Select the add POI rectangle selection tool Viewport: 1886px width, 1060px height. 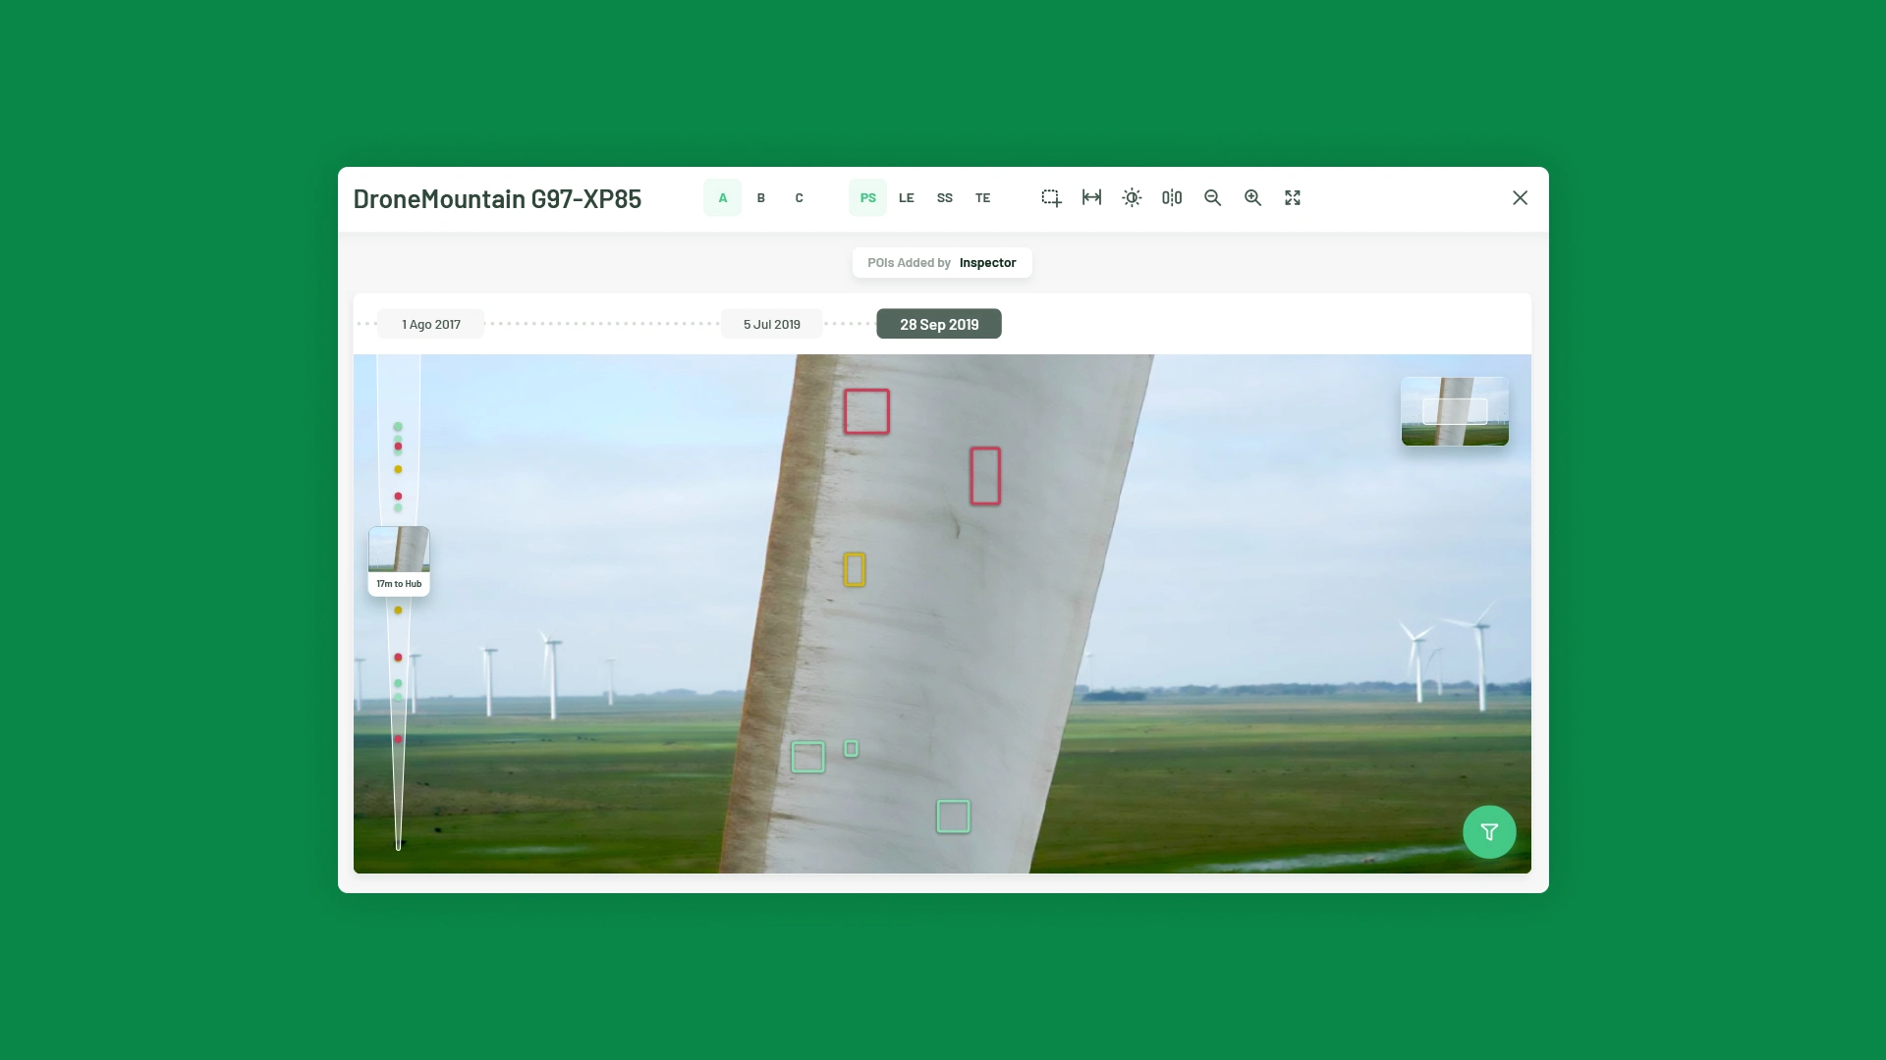(x=1051, y=198)
